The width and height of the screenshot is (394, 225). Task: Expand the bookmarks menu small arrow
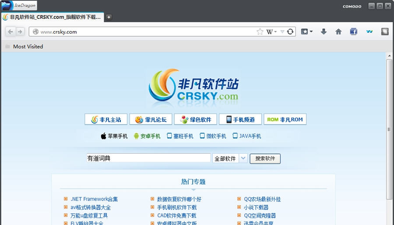[x=311, y=31]
